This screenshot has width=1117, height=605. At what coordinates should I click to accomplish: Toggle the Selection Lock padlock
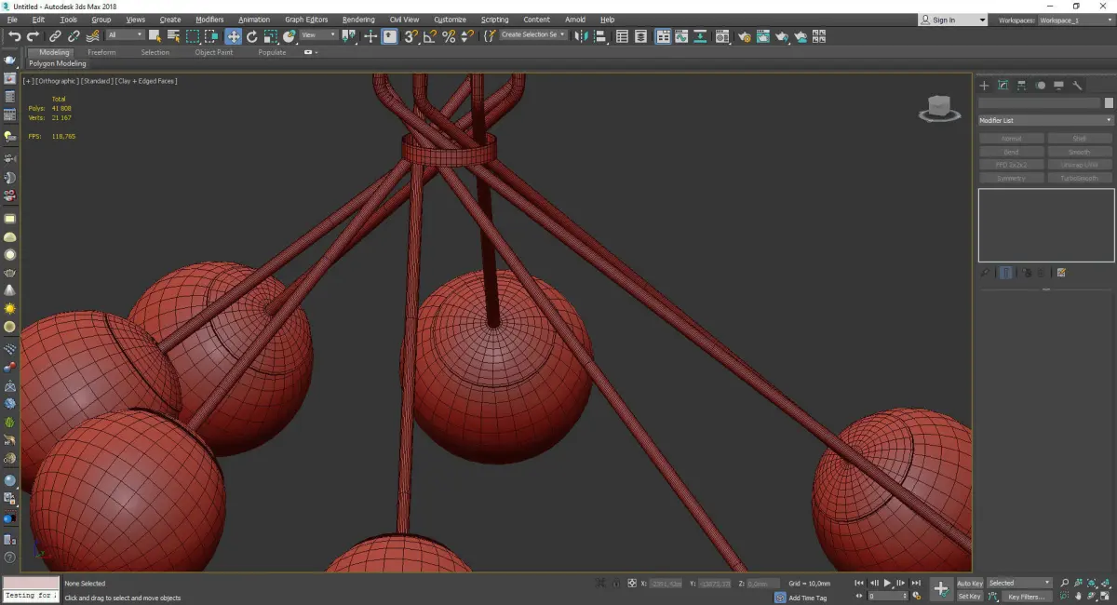click(x=616, y=584)
